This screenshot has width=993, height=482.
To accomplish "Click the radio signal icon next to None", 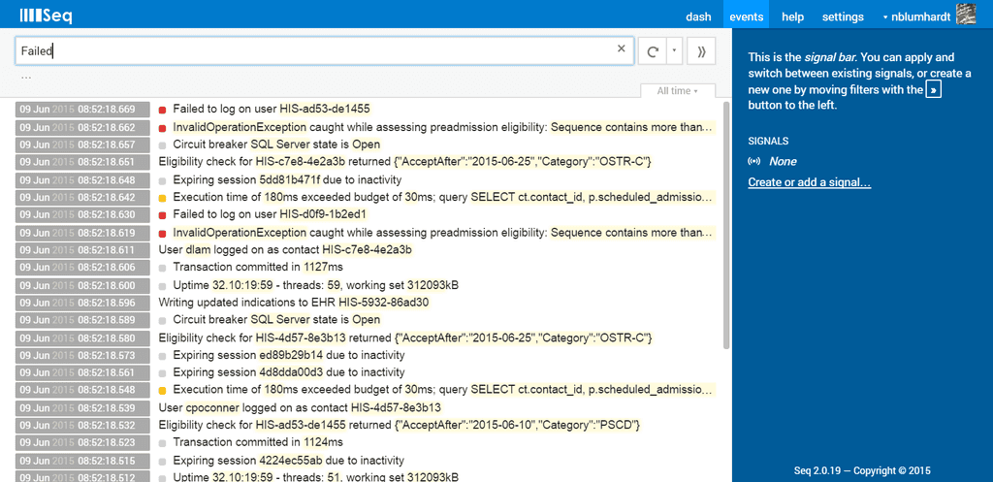I will (755, 162).
